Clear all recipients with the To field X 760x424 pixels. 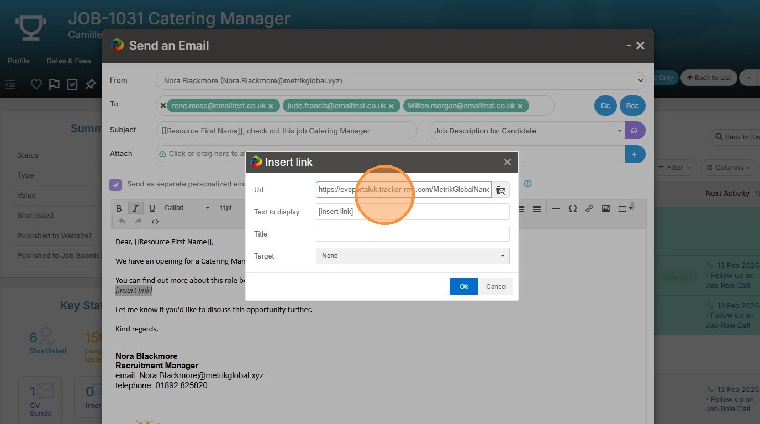point(163,105)
